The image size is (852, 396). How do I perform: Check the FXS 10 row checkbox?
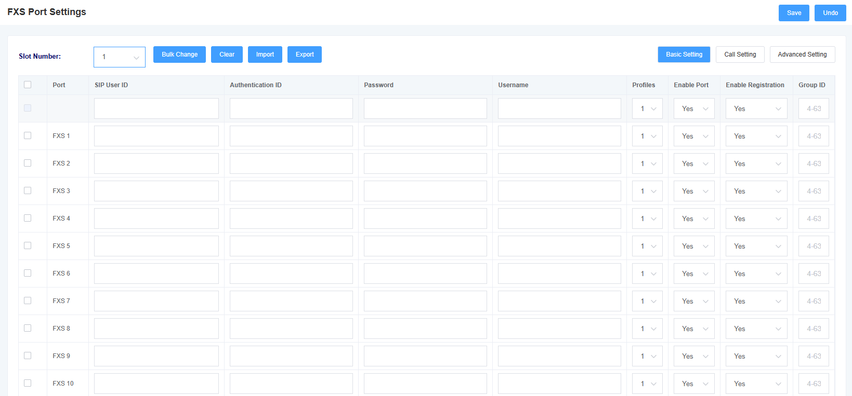click(28, 383)
